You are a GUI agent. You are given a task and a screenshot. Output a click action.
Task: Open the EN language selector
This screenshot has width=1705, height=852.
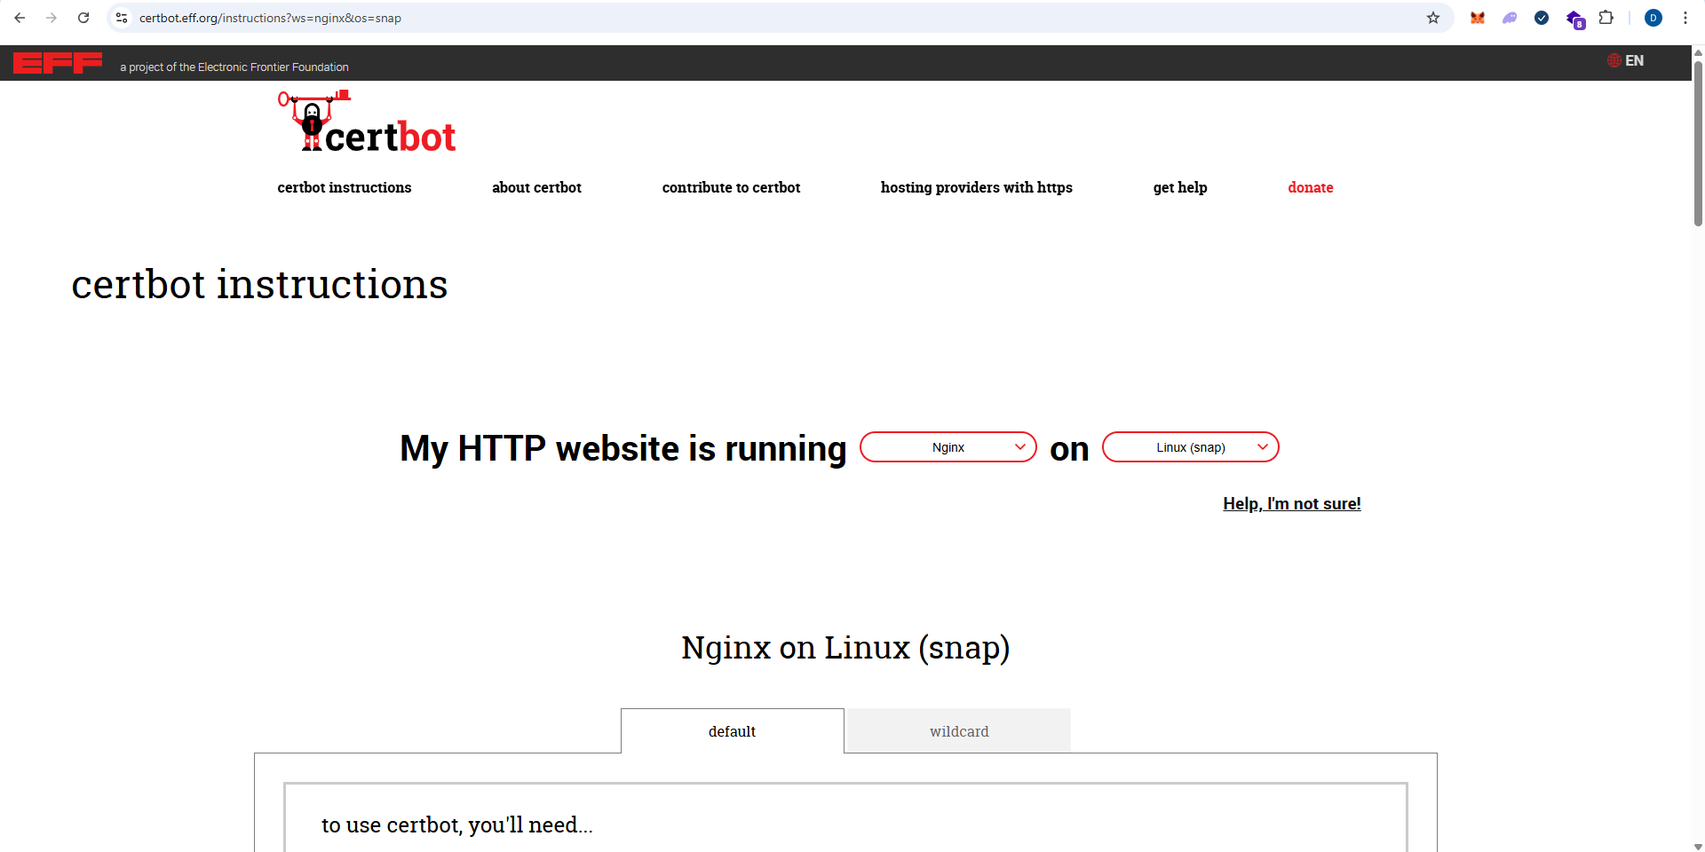1625,60
